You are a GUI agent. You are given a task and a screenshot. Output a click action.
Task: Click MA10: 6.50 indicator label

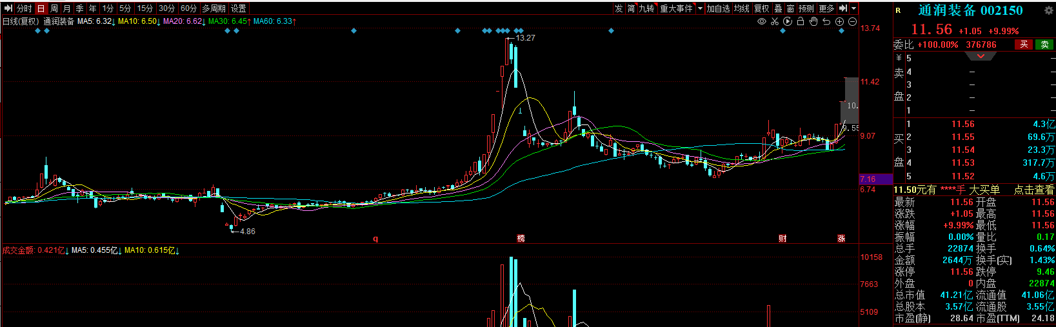[139, 21]
